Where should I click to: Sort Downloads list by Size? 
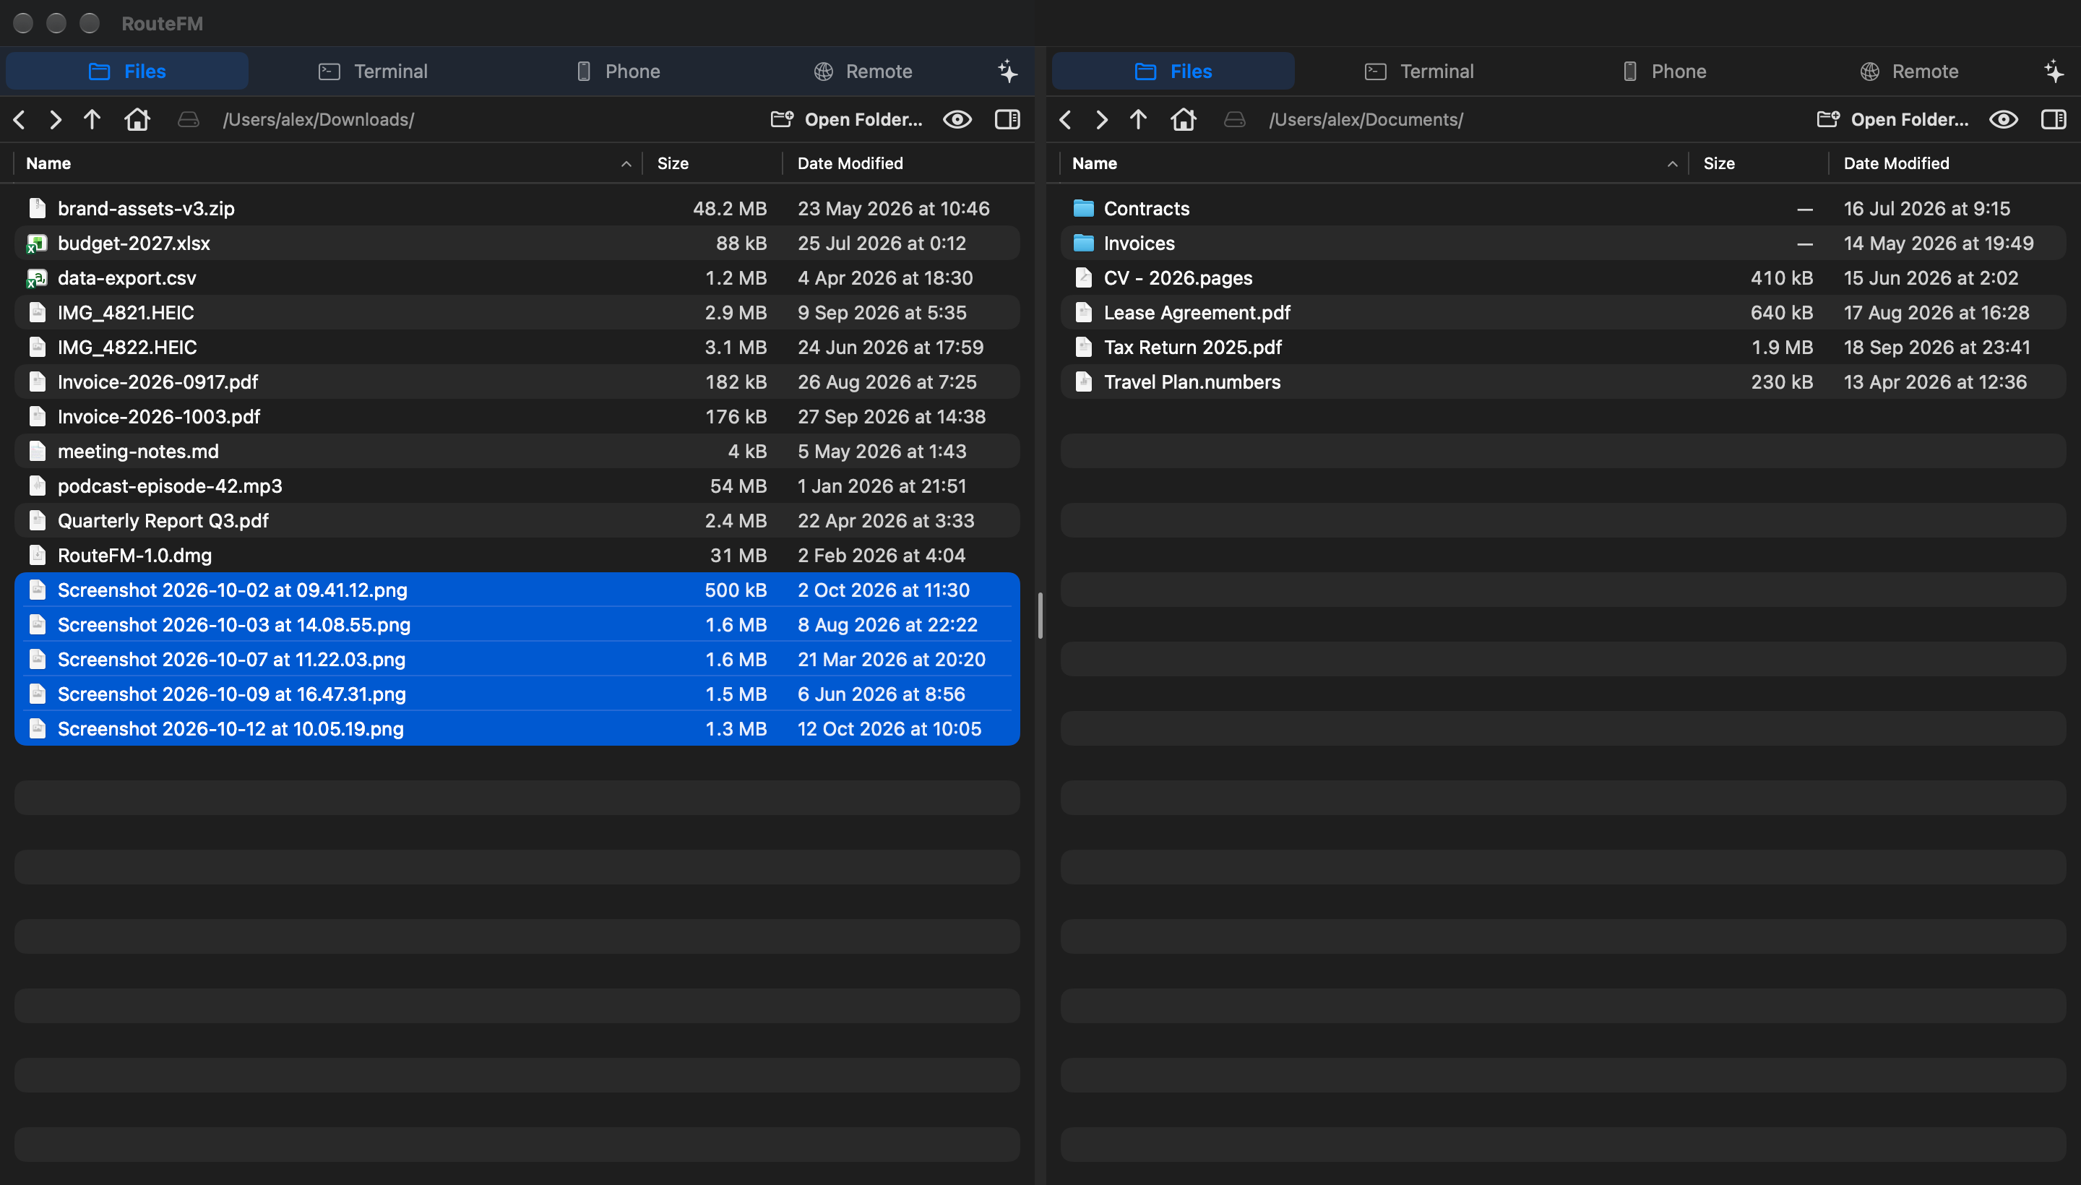(x=712, y=163)
